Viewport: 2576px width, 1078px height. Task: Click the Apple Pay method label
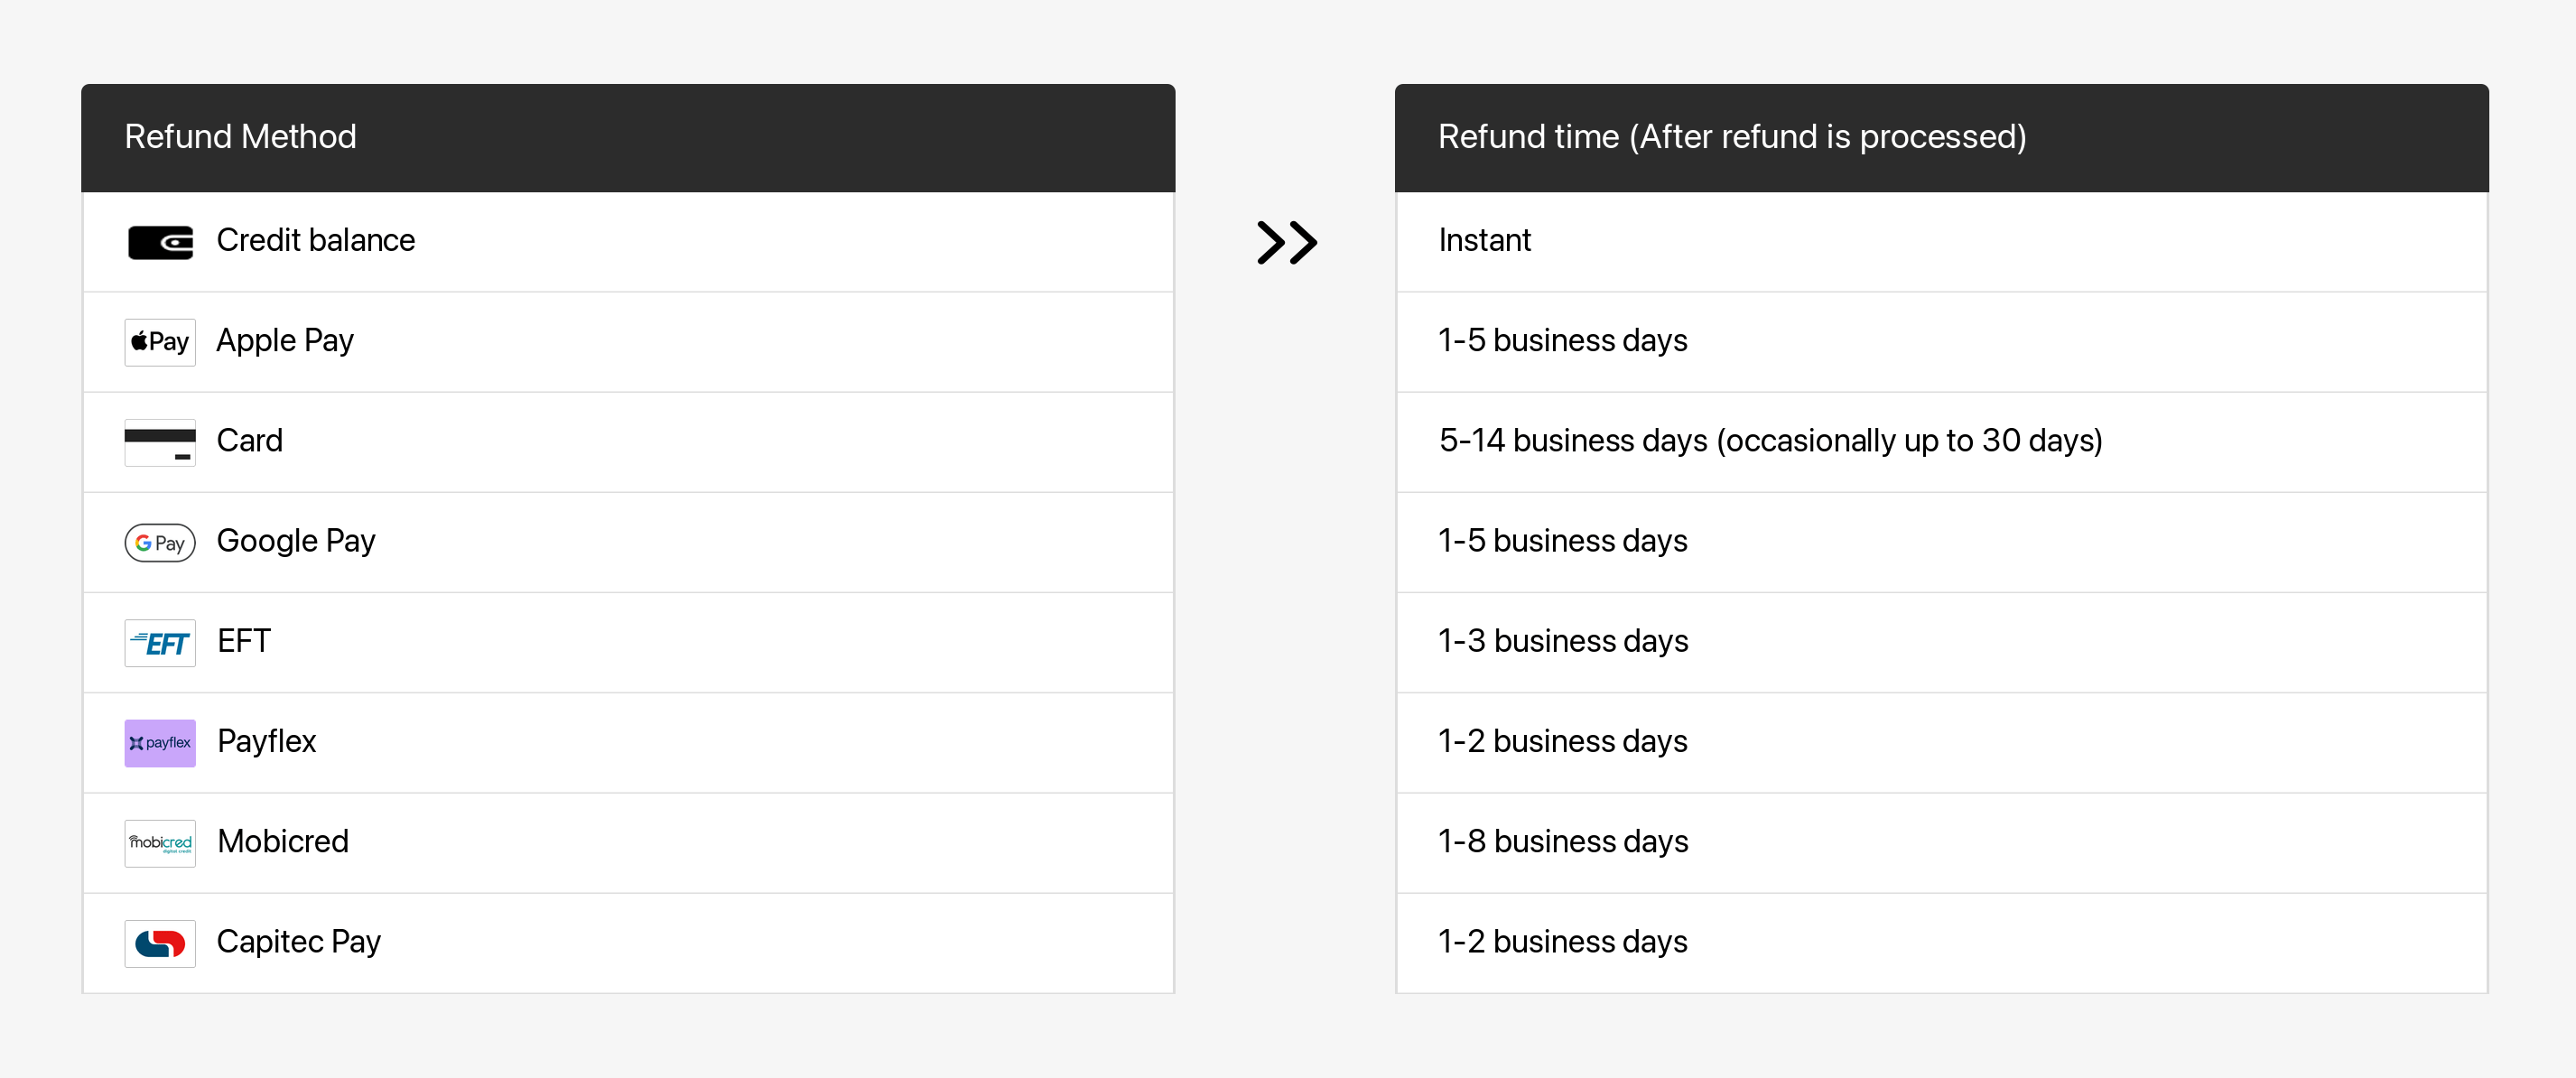coord(285,340)
